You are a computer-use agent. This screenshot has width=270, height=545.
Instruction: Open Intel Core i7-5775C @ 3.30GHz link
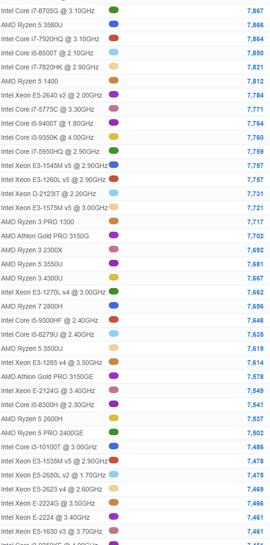coord(48,109)
